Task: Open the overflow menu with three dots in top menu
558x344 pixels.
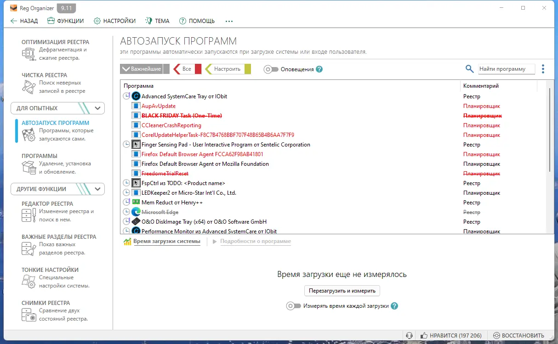Action: click(x=229, y=21)
